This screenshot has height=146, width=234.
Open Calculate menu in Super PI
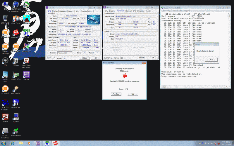pyautogui.click(x=166, y=11)
